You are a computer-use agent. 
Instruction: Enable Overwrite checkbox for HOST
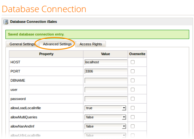click(x=133, y=62)
